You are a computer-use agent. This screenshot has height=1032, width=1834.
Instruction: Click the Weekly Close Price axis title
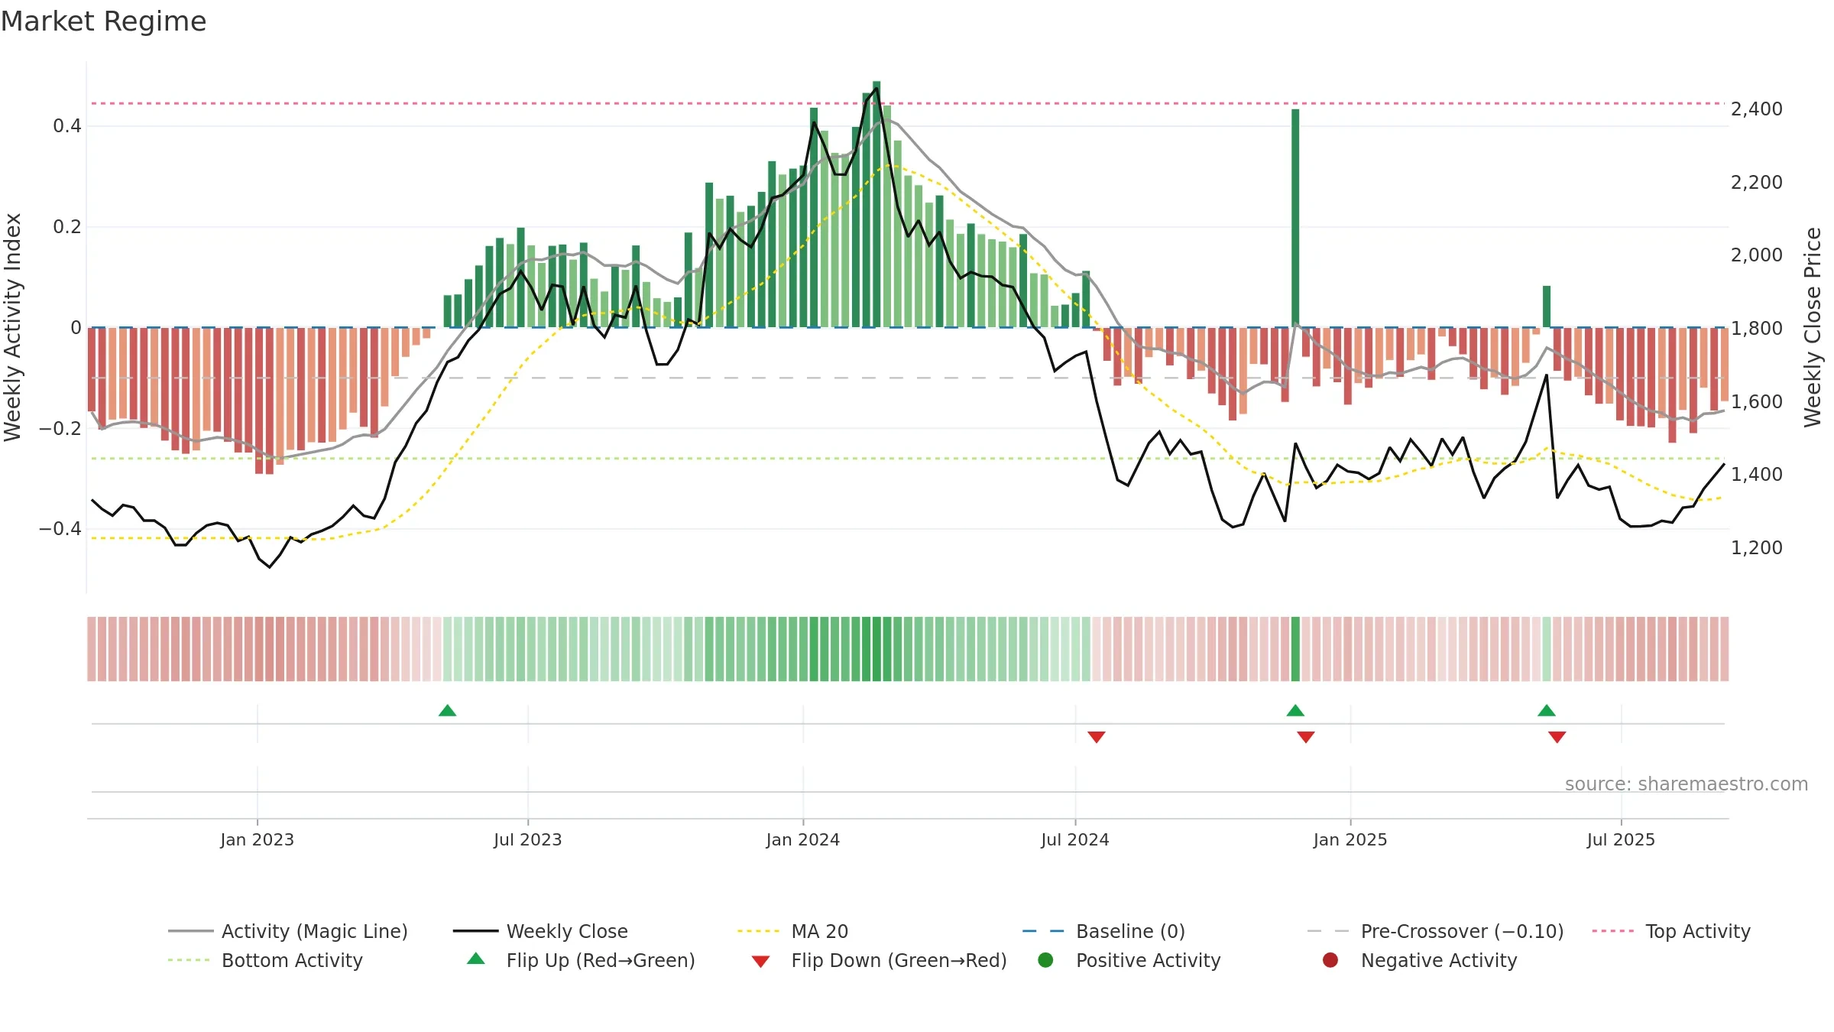click(x=1813, y=327)
